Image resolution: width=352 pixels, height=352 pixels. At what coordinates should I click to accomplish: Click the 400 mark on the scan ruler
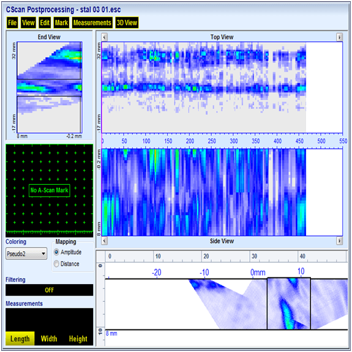point(277,141)
